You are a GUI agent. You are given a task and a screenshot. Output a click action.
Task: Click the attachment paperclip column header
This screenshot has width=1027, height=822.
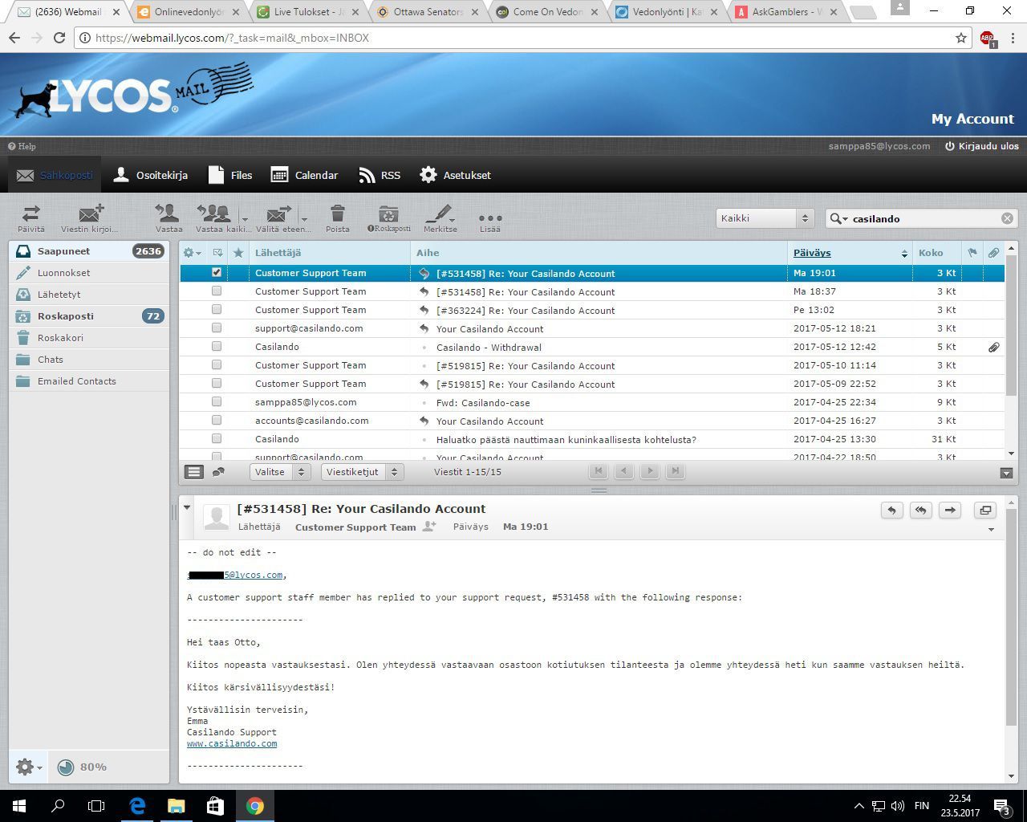pyautogui.click(x=993, y=253)
